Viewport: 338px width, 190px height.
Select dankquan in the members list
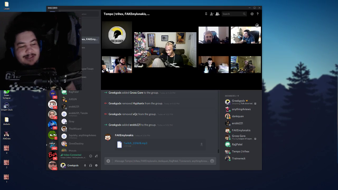click(241, 116)
